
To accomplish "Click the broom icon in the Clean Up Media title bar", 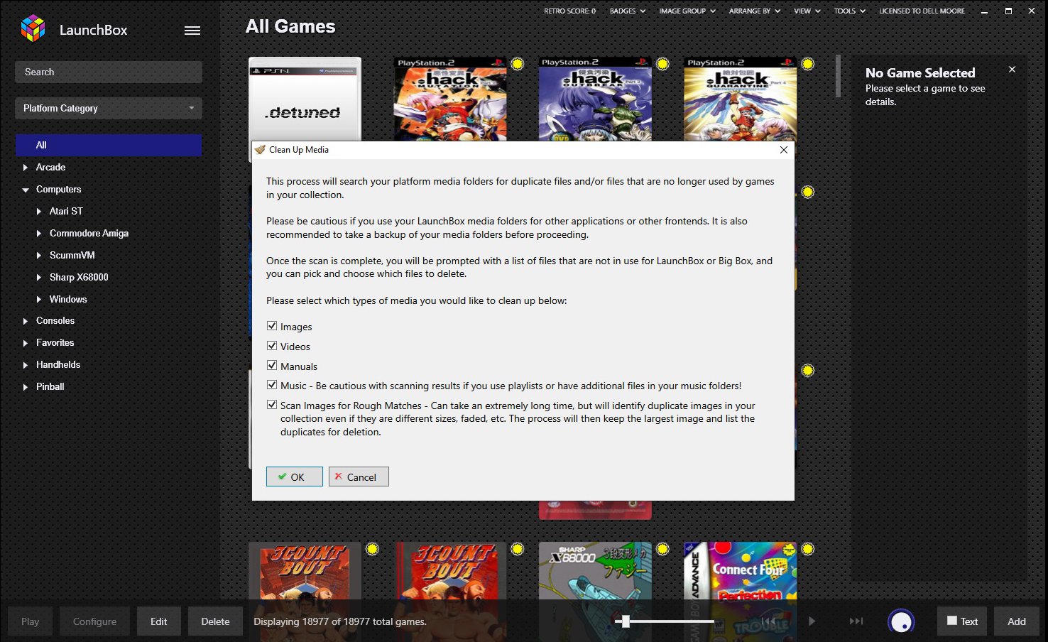I will [260, 150].
